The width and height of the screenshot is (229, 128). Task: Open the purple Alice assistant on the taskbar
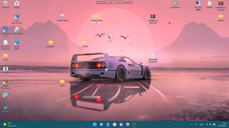coord(121,124)
